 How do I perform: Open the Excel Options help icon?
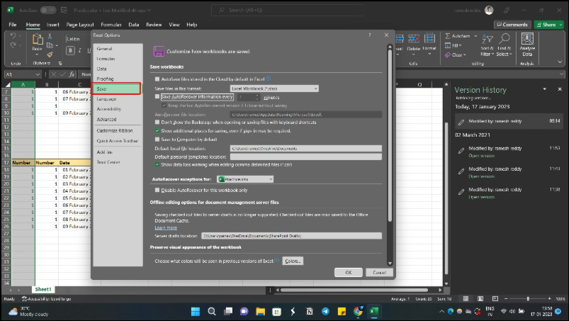[369, 35]
